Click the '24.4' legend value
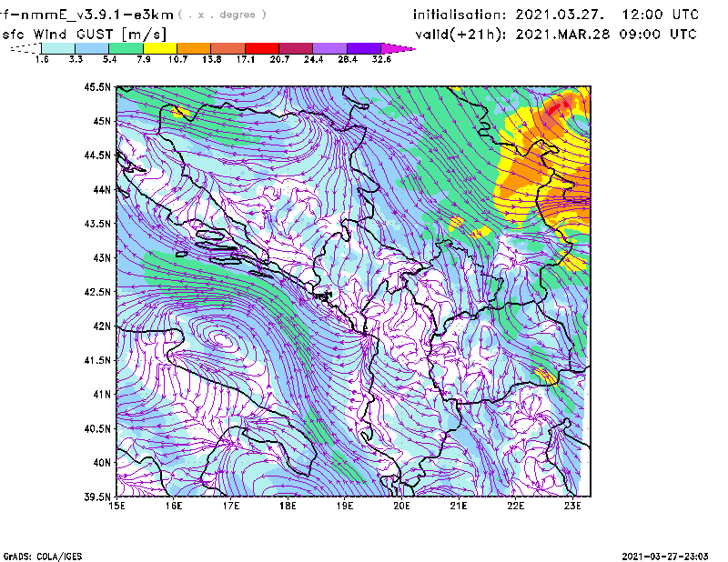 tap(313, 59)
